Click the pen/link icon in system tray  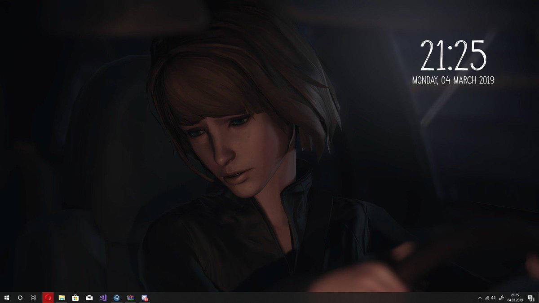(x=501, y=298)
